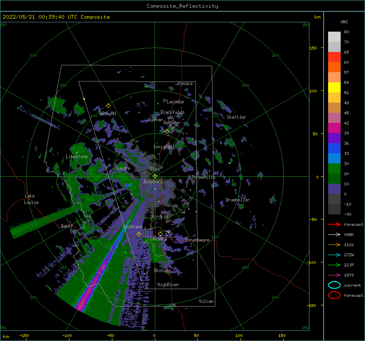This screenshot has width=365, height=341.
Task: Click the Cochrane label
Action: (x=133, y=227)
